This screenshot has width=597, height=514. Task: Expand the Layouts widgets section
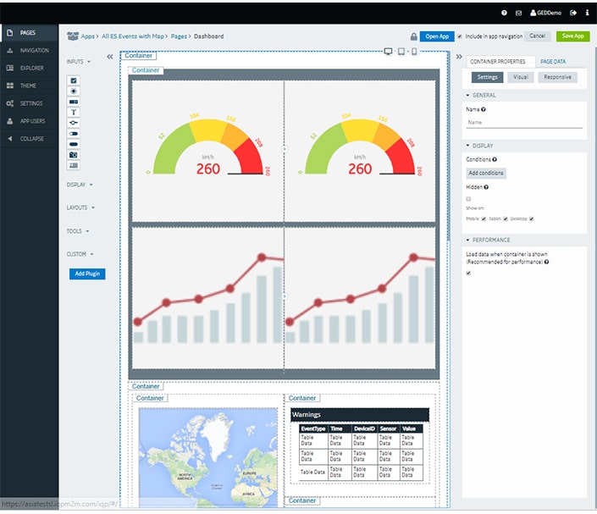tap(80, 207)
